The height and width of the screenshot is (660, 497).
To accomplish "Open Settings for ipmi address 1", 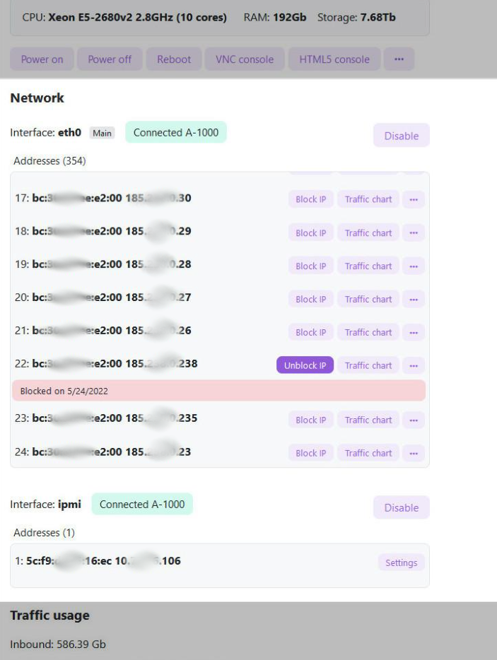I will pyautogui.click(x=401, y=563).
